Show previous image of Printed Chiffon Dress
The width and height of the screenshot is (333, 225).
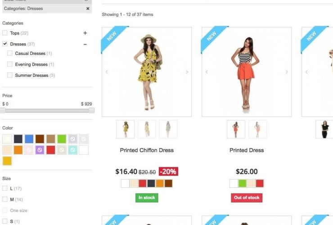click(107, 72)
